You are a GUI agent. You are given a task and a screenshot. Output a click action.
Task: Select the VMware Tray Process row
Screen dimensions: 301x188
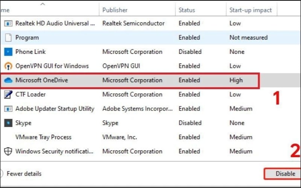(x=43, y=137)
